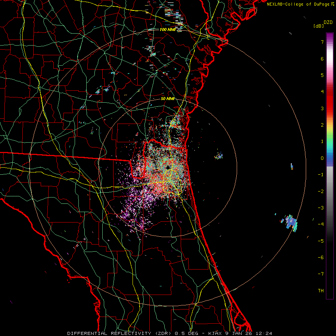Click the 2 value on color scale

point(322,125)
